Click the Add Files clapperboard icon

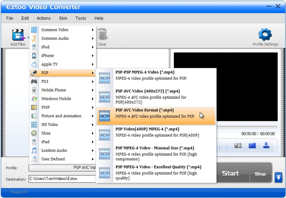pyautogui.click(x=18, y=35)
